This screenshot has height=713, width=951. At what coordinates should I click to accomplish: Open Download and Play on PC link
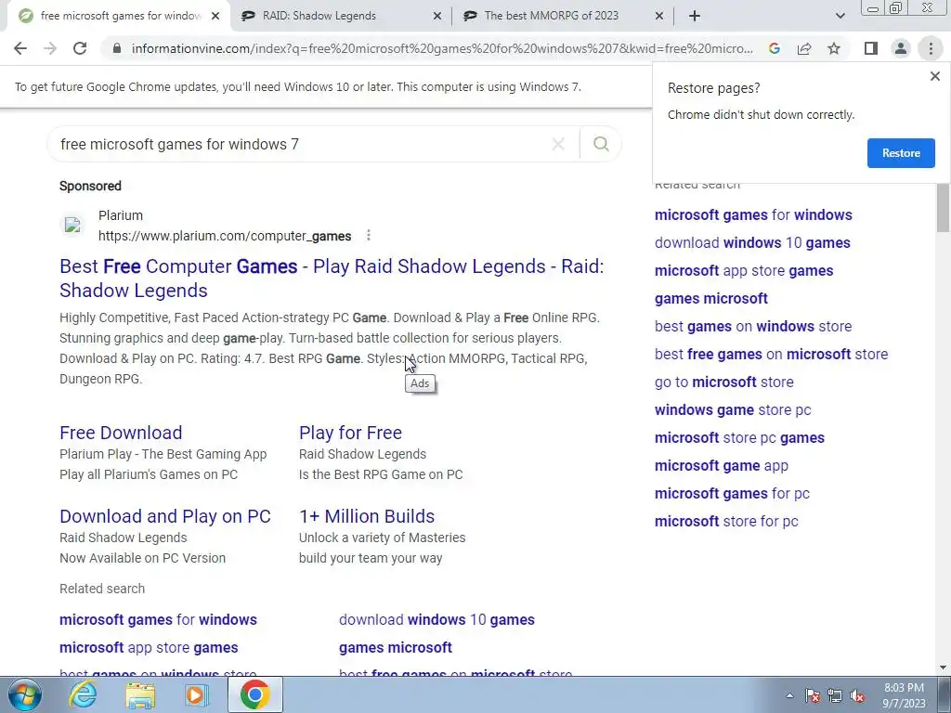[x=165, y=516]
